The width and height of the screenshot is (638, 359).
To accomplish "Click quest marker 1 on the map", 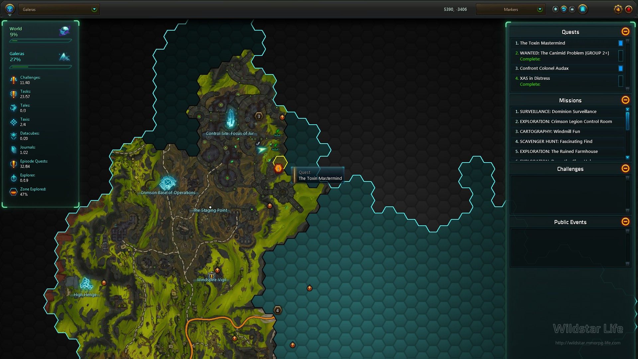I will (278, 169).
